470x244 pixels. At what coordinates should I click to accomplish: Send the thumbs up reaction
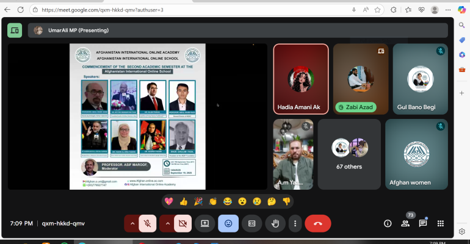pos(183,201)
